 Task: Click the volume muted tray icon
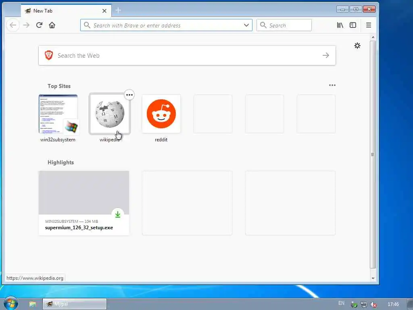click(373, 304)
